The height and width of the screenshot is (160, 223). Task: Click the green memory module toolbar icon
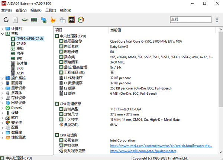(x=34, y=20)
